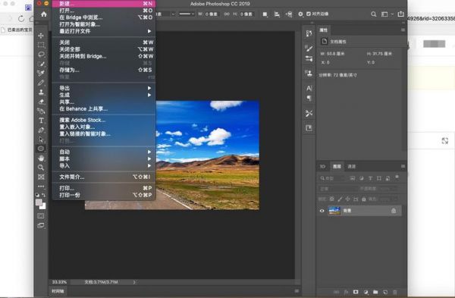Screen dimensions: 455x298
Task: Click the share icon at top right
Action: point(400,14)
